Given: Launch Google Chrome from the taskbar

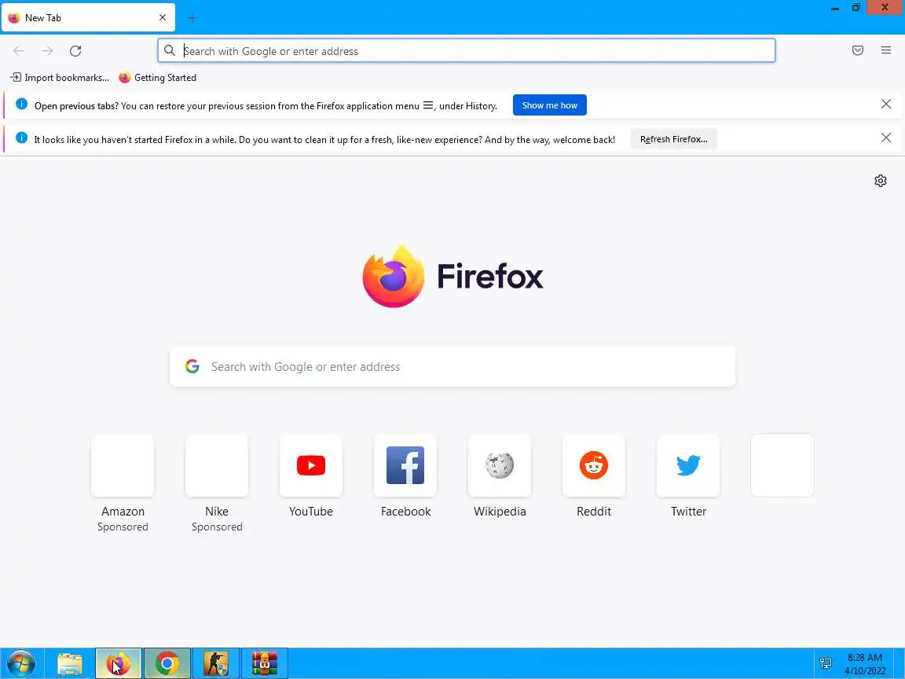Looking at the screenshot, I should pos(167,663).
